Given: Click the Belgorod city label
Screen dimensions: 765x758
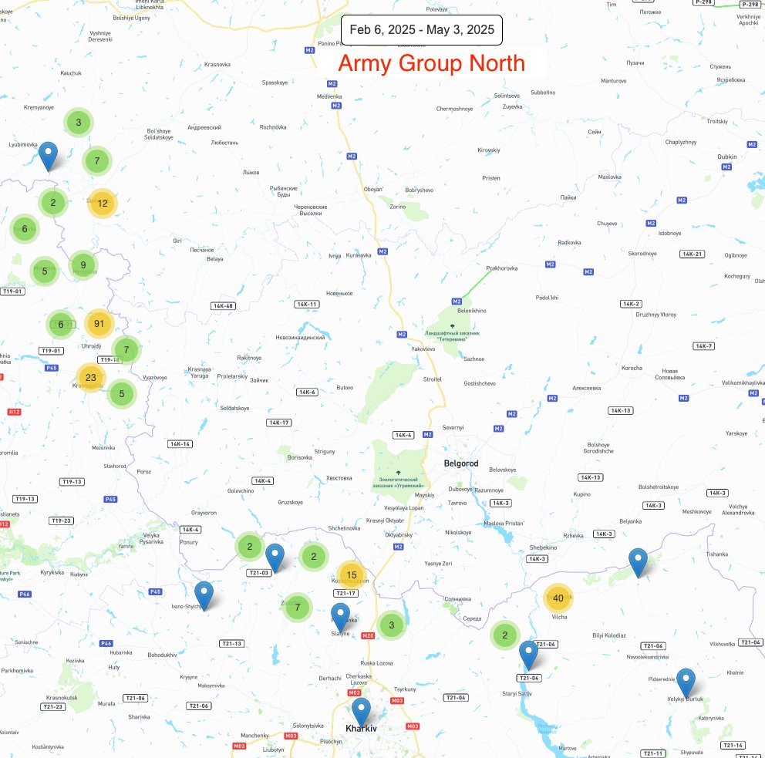Looking at the screenshot, I should click(x=461, y=463).
